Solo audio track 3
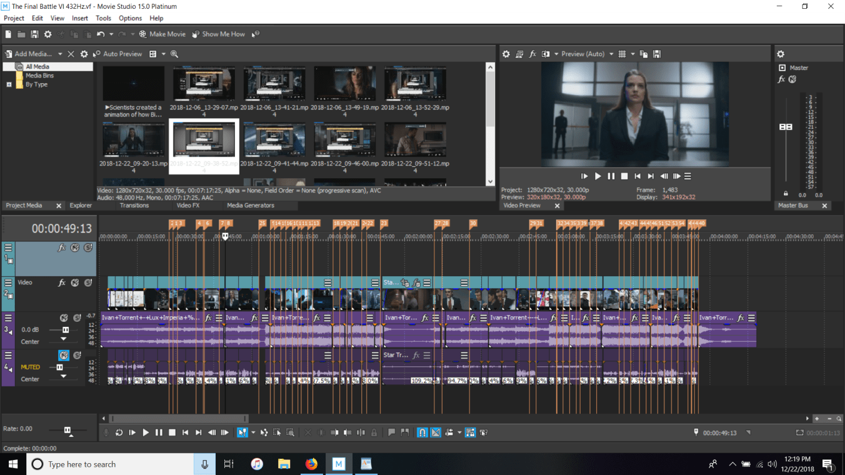Viewport: 845px width, 475px height. pos(77,318)
